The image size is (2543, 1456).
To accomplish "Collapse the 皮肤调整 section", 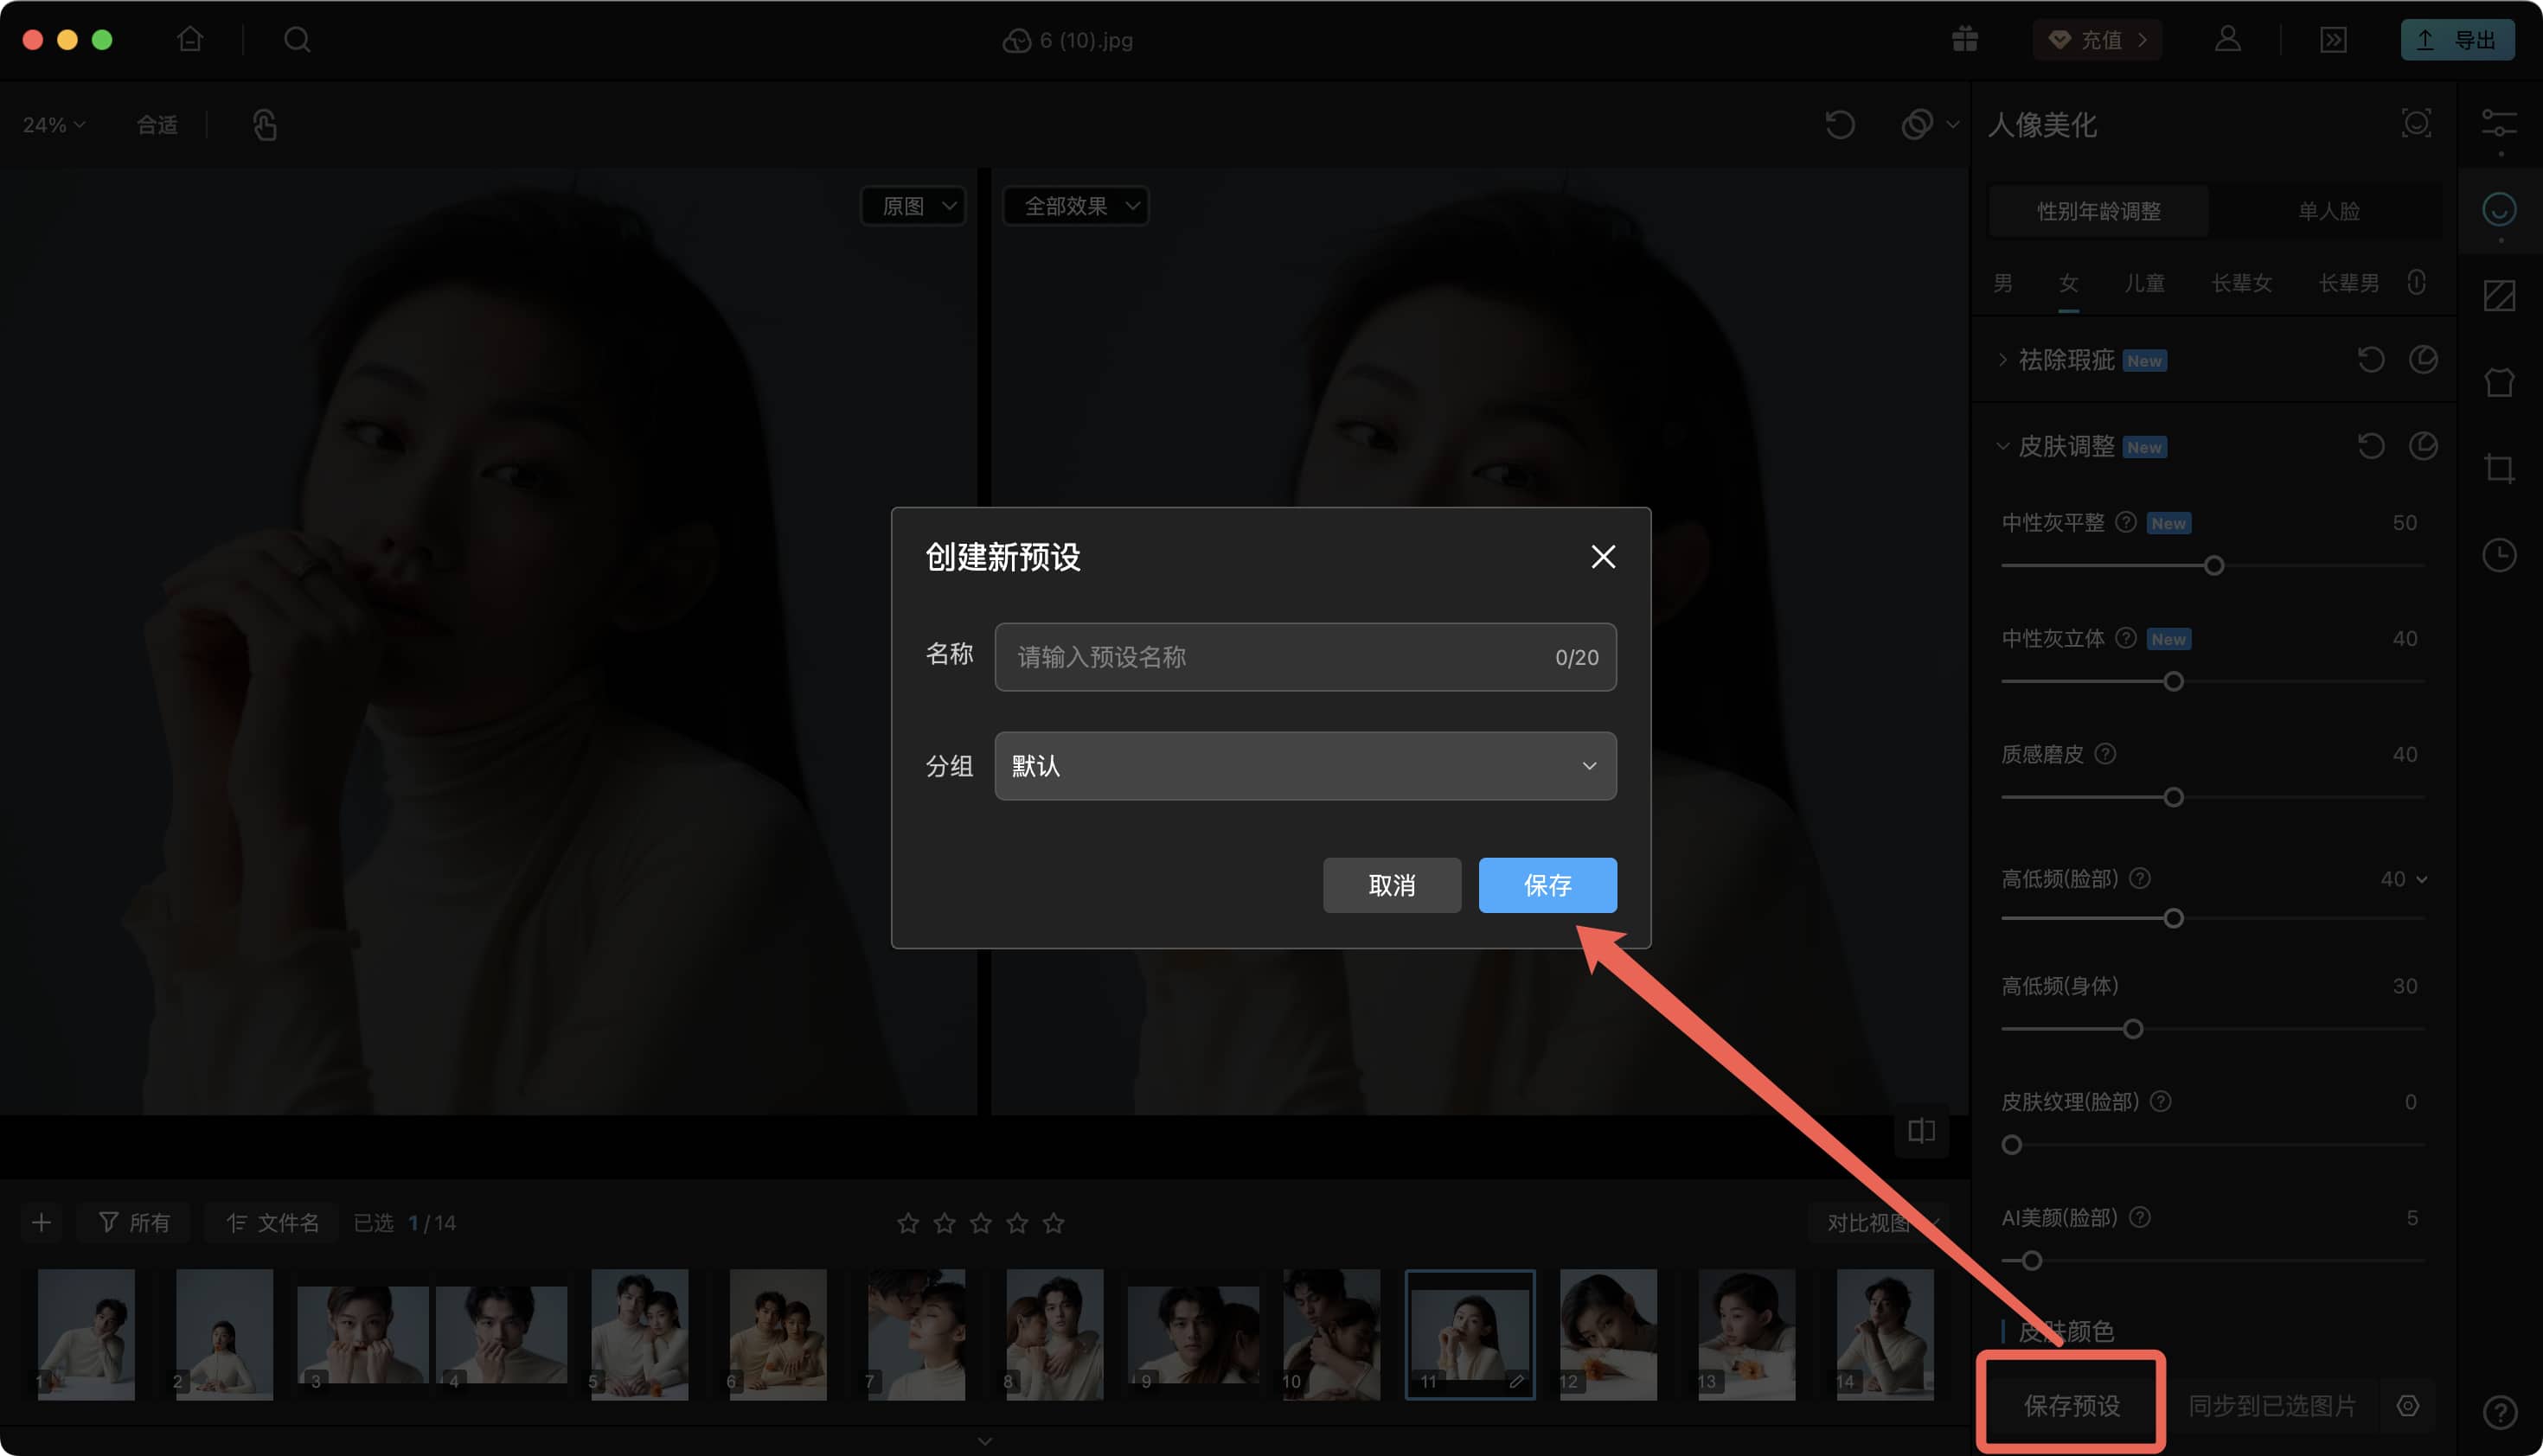I will (x=2002, y=446).
